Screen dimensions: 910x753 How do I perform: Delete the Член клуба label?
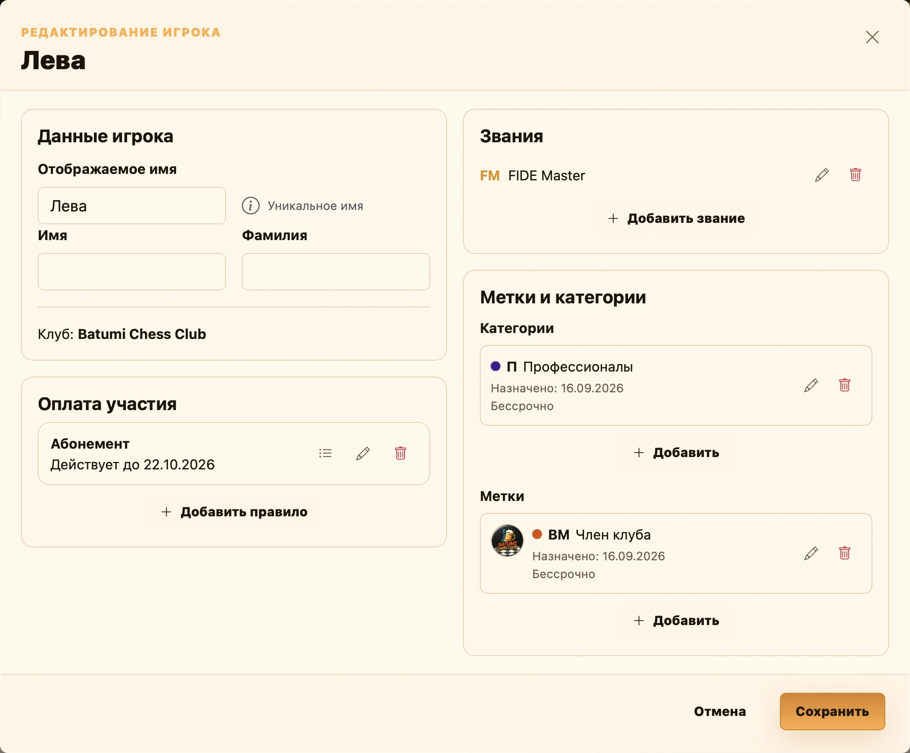point(844,553)
